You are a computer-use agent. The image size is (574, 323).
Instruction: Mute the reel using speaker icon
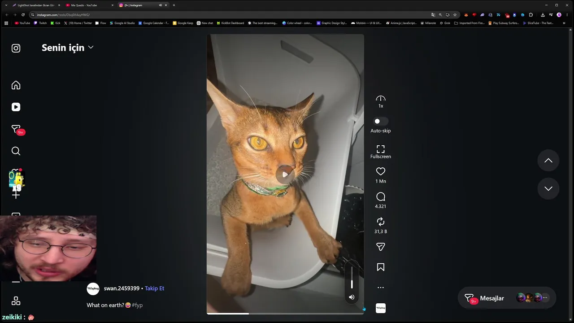[352, 297]
